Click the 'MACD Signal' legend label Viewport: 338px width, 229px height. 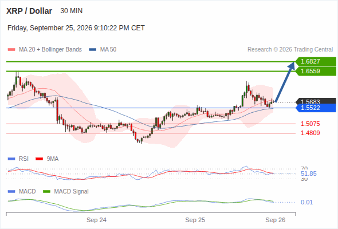pos(72,191)
